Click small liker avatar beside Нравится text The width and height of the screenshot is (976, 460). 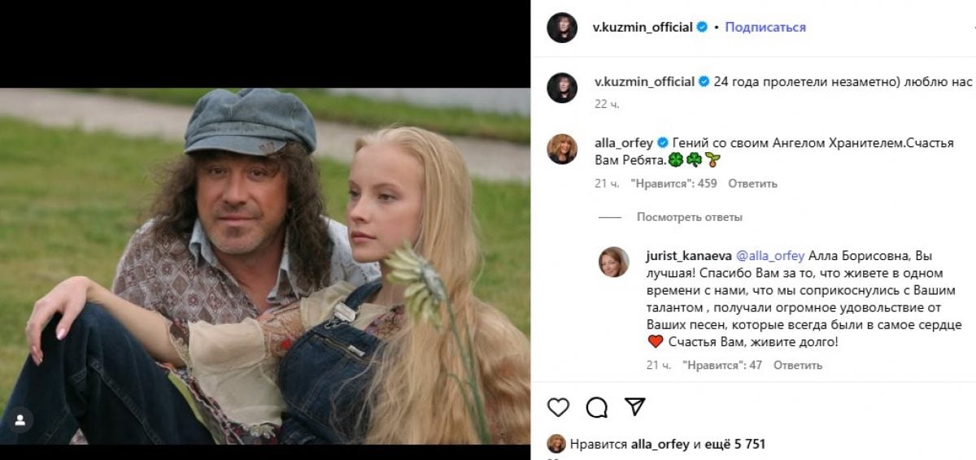pyautogui.click(x=556, y=444)
